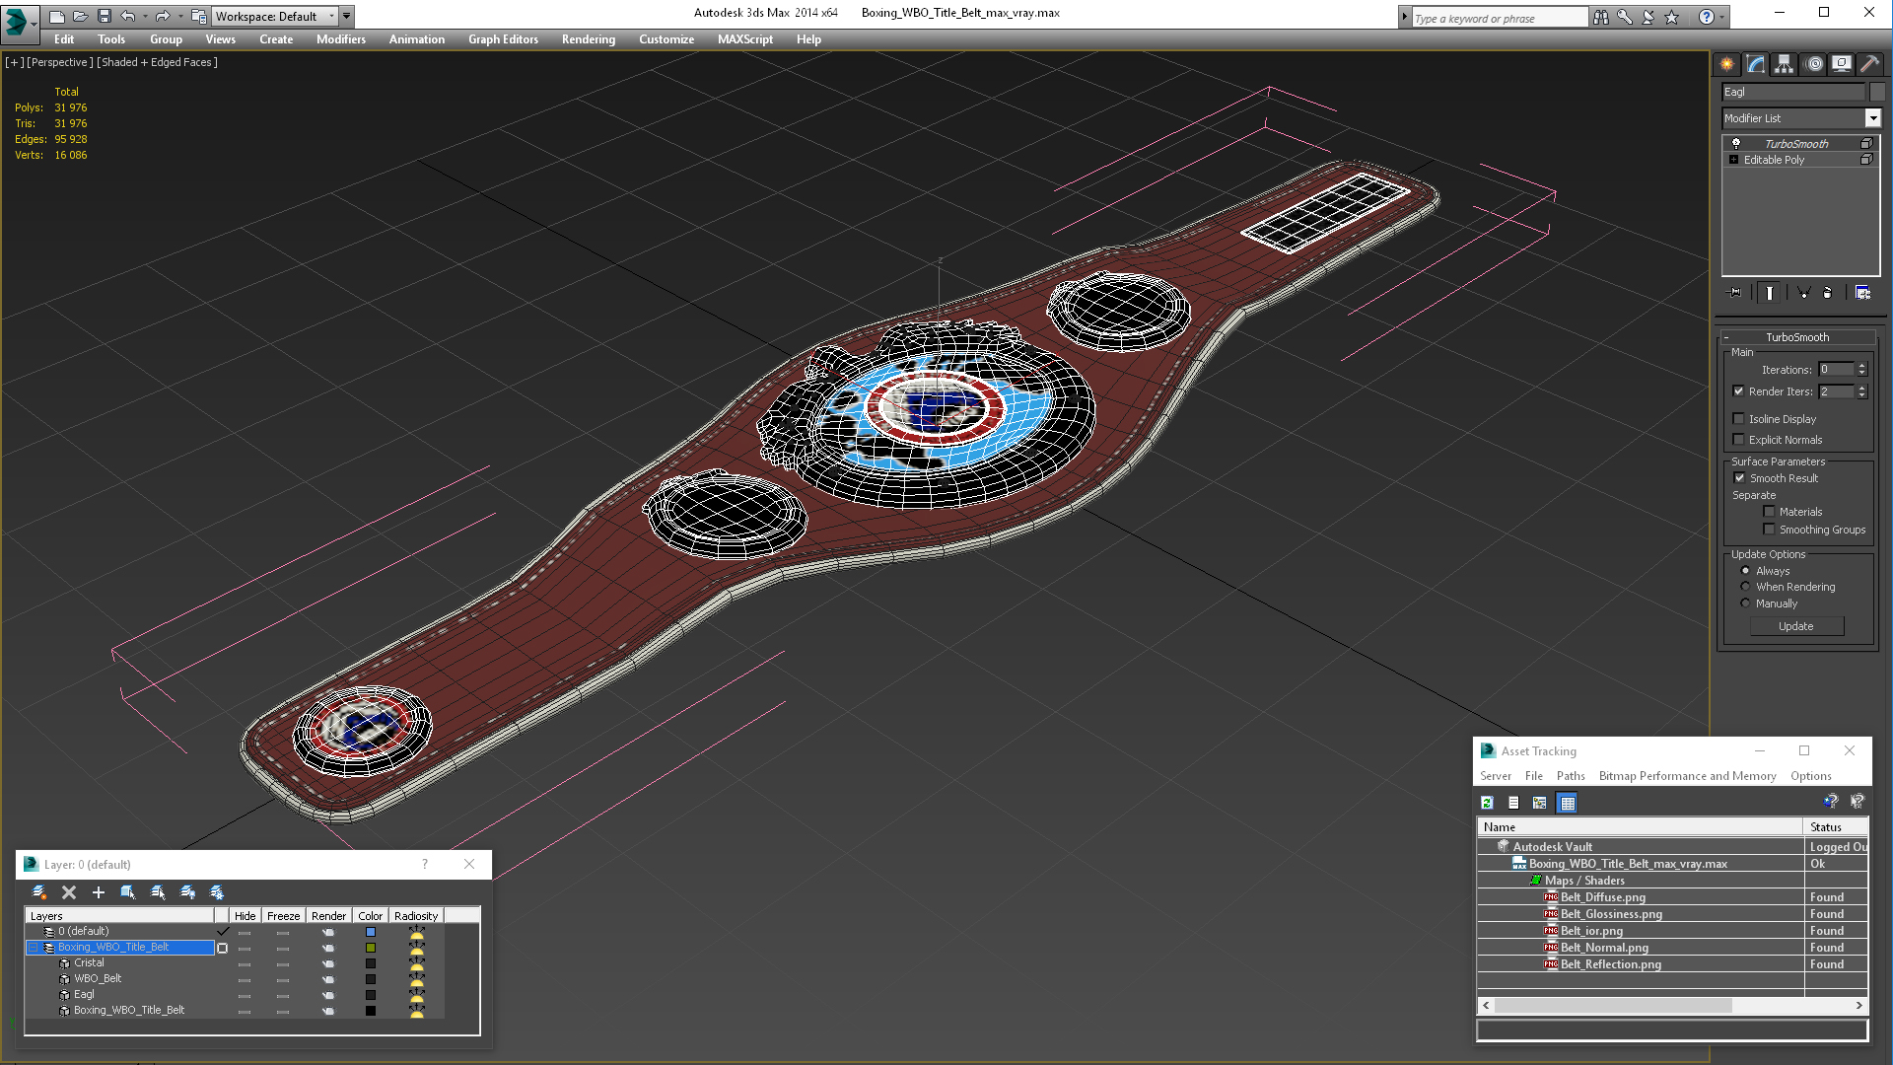Click Make Unique icon in modifier stack
This screenshot has width=1893, height=1065.
1803,293
